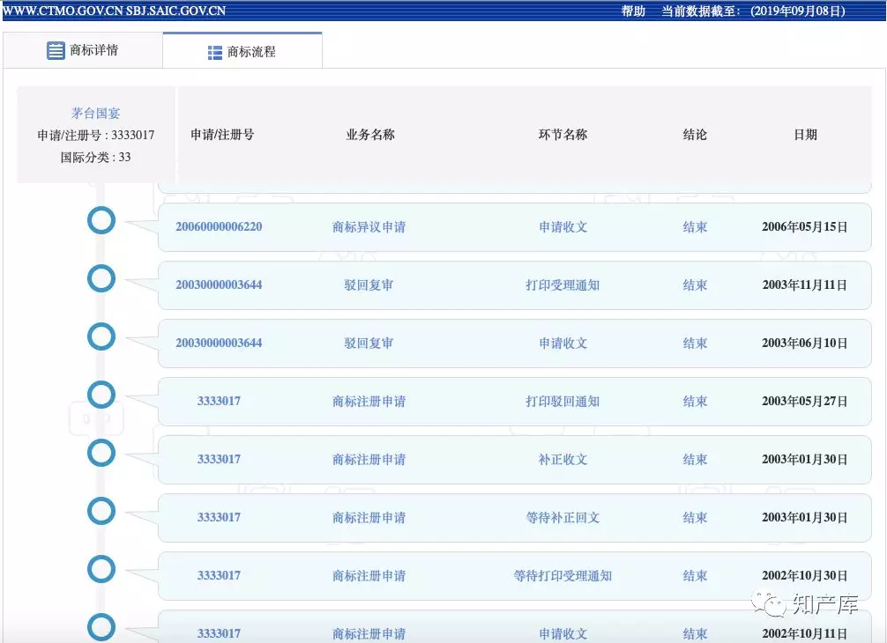This screenshot has width=887, height=643.
Task: Click timeline circle for 补正收文 row
Action: pos(101,453)
